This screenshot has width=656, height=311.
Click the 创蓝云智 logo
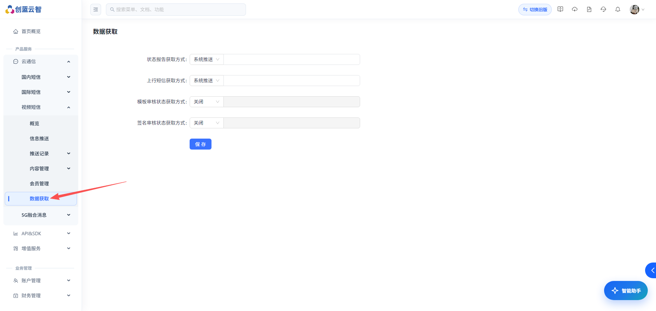click(x=24, y=10)
